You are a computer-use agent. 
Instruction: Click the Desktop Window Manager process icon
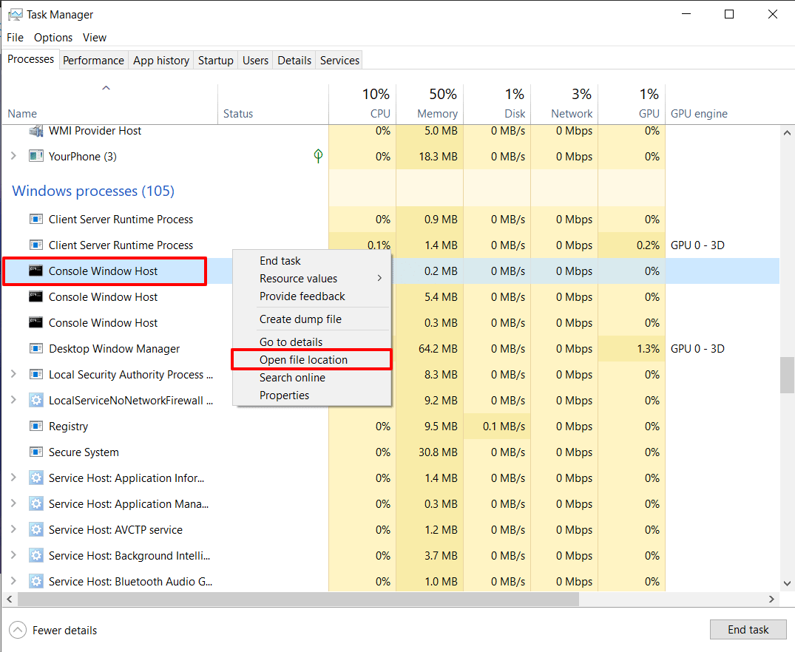(36, 348)
